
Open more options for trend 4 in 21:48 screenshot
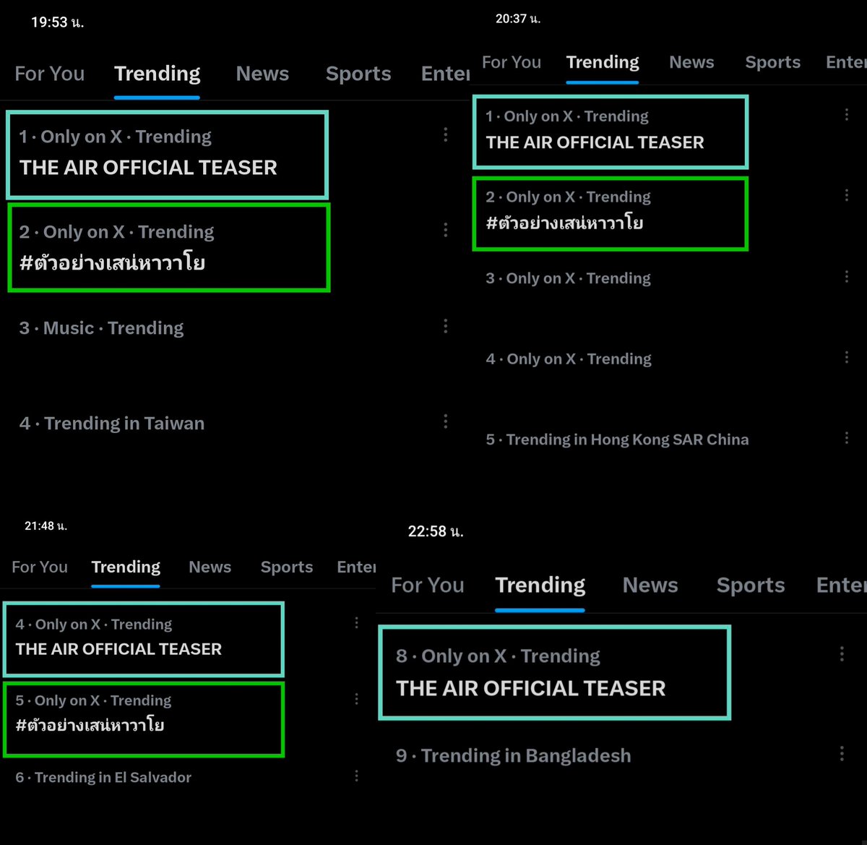357,622
